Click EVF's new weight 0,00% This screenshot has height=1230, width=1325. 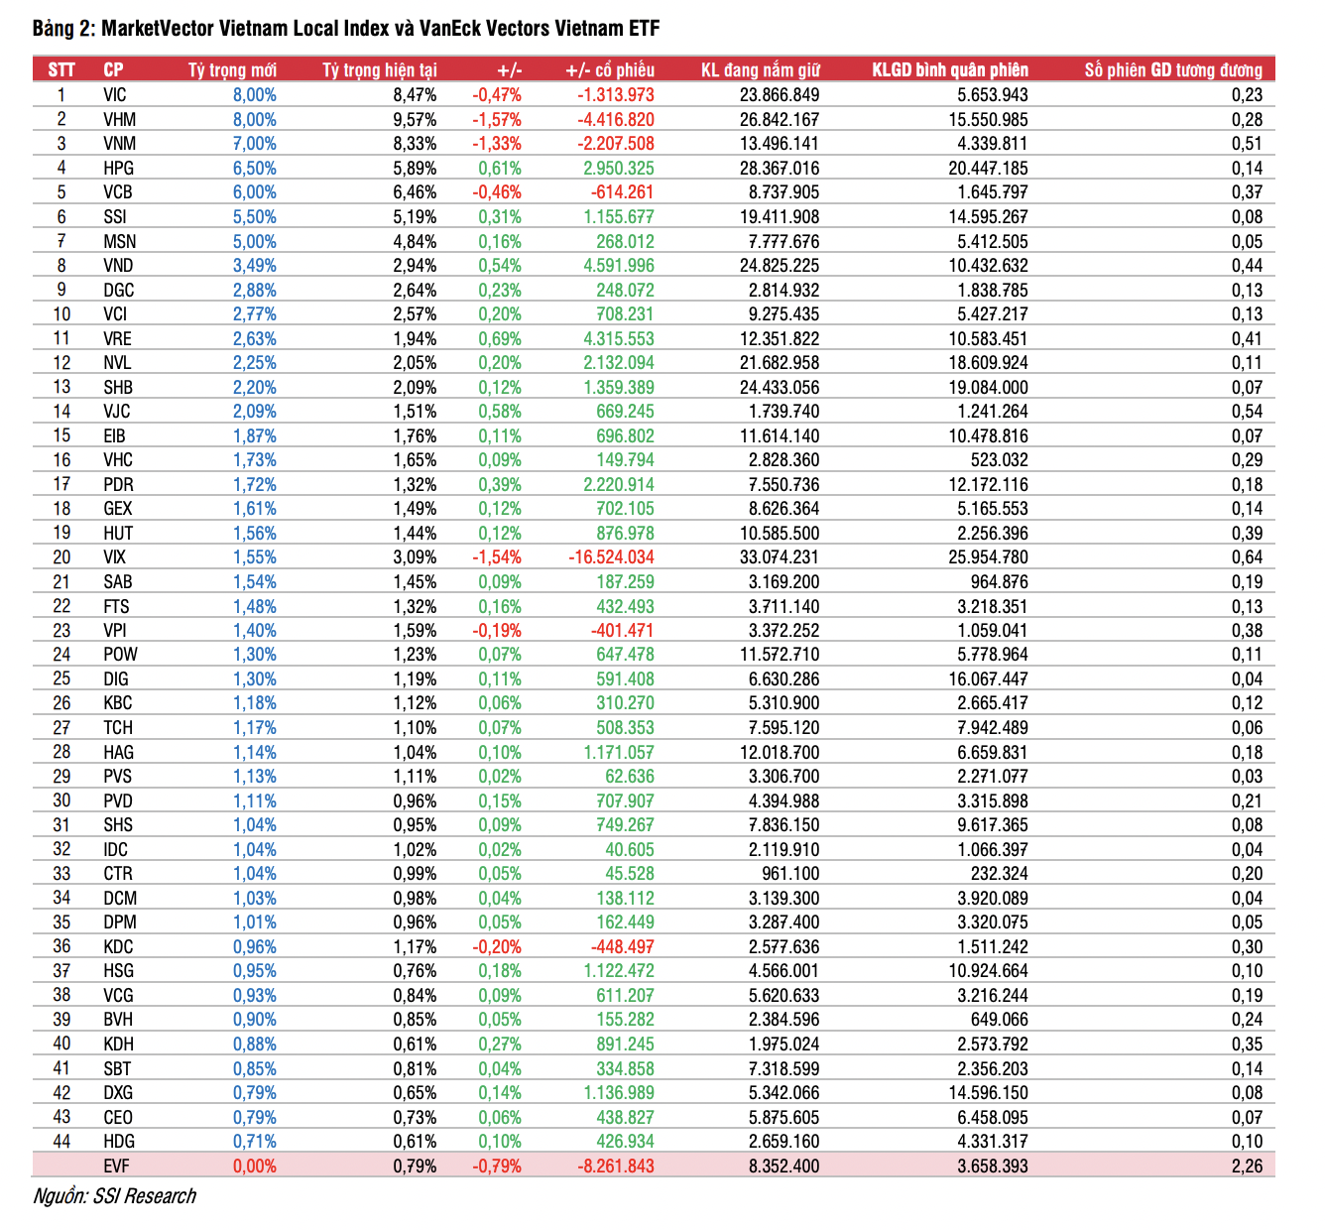tap(254, 1167)
